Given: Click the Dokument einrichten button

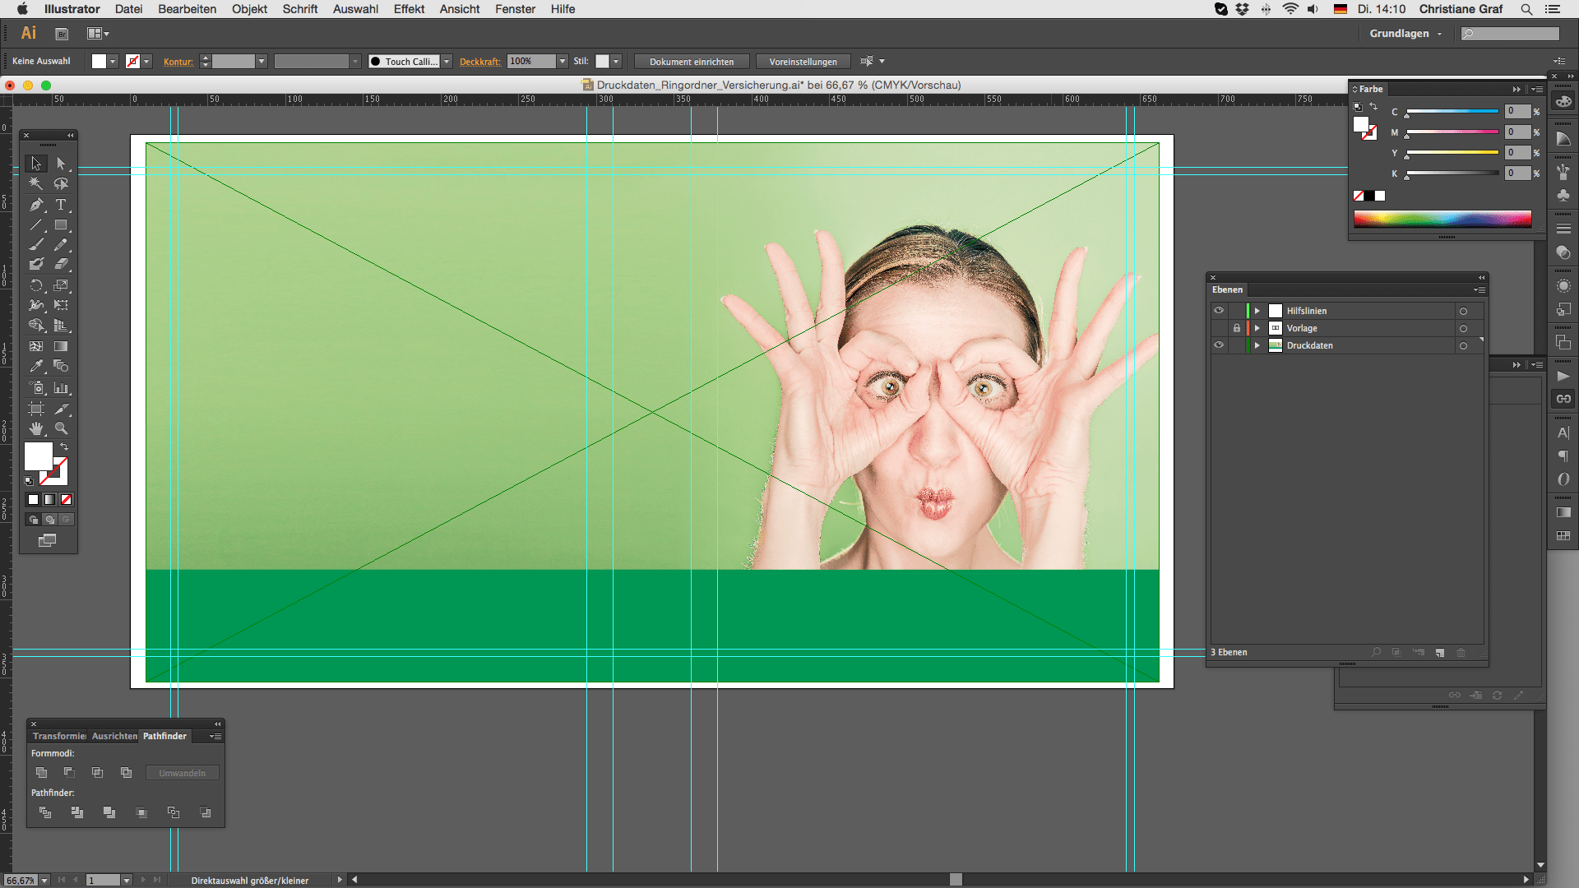Looking at the screenshot, I should [692, 62].
